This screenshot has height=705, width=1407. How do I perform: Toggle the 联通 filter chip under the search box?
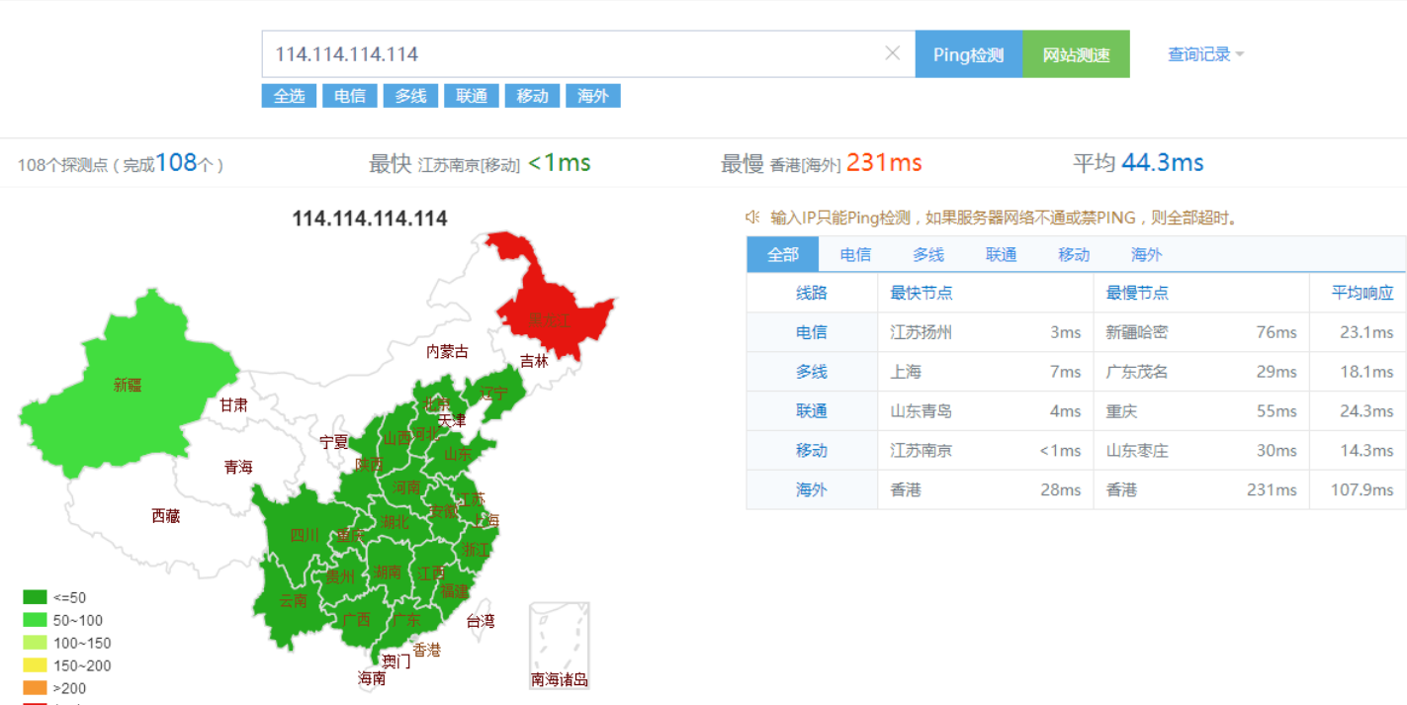(472, 96)
